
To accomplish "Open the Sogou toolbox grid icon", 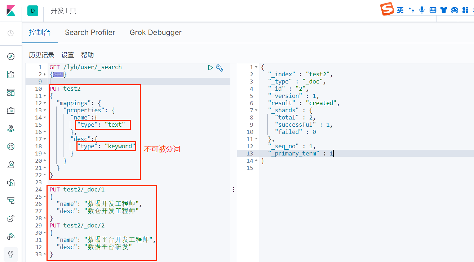I will (x=465, y=10).
